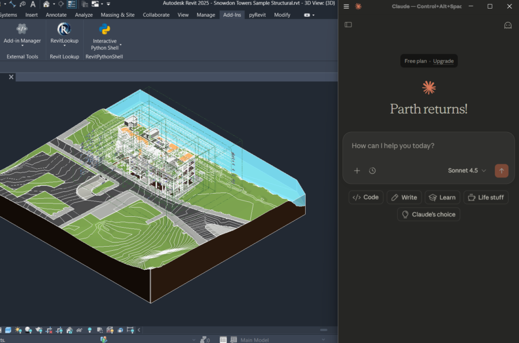519x343 pixels.
Task: Toggle Reveal Hidden Elements lightbulb
Action: 90,330
